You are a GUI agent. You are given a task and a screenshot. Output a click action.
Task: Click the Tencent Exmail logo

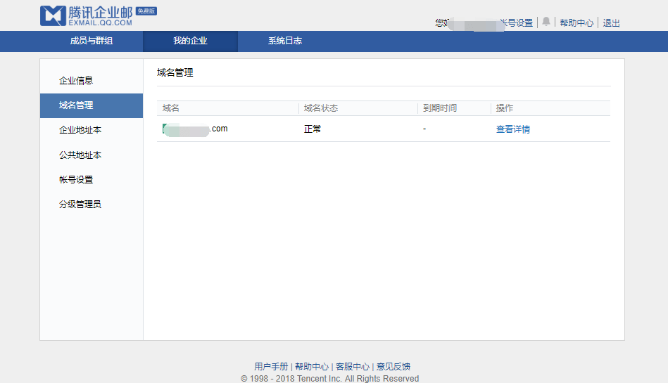coord(87,15)
